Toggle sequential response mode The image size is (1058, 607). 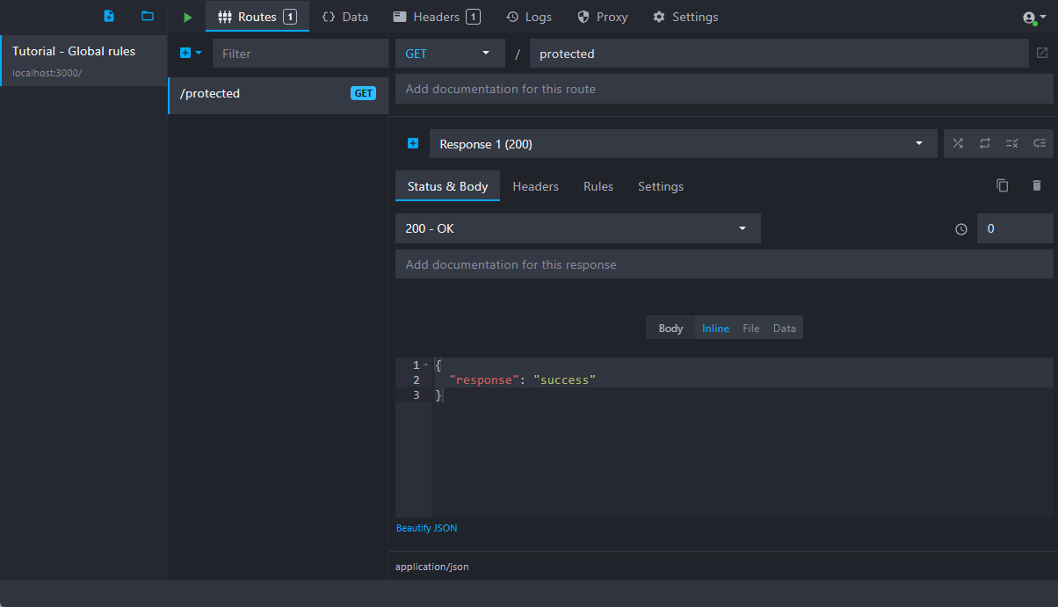(985, 144)
